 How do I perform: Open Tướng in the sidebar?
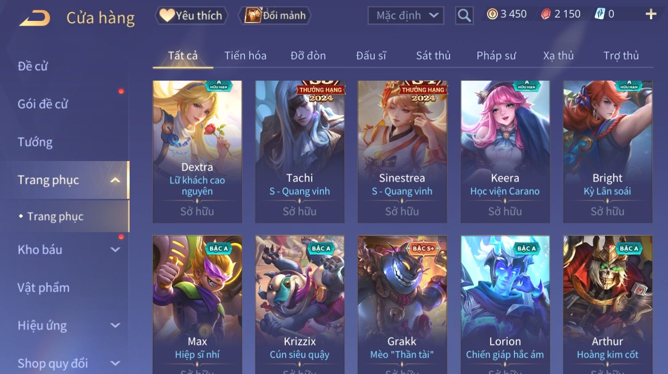[x=35, y=142]
